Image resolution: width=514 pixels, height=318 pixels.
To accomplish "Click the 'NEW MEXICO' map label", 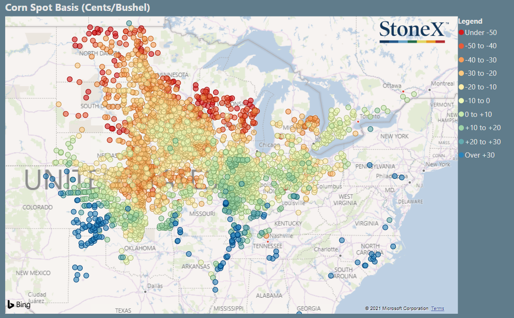I will click(x=33, y=273).
